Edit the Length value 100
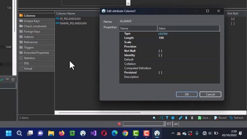Screen dimensions: 247x139 pos(161,38)
